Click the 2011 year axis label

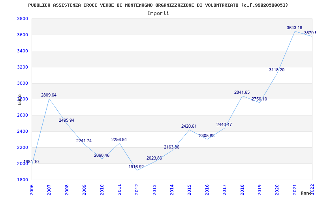click(x=119, y=190)
